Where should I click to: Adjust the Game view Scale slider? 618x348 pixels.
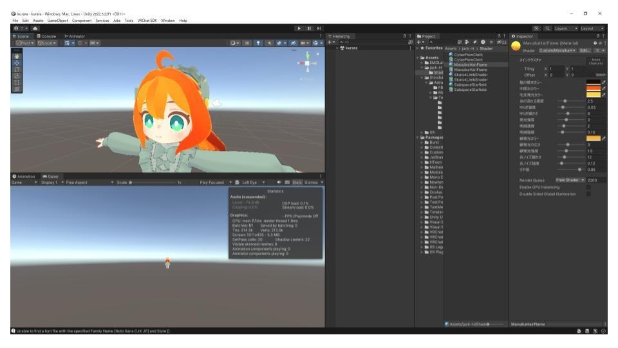[153, 182]
